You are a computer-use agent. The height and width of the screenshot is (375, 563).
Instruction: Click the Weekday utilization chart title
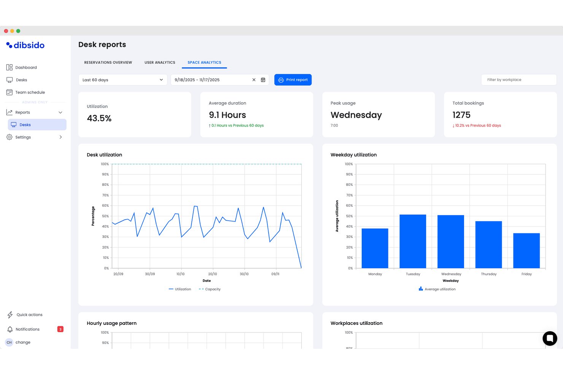353,155
